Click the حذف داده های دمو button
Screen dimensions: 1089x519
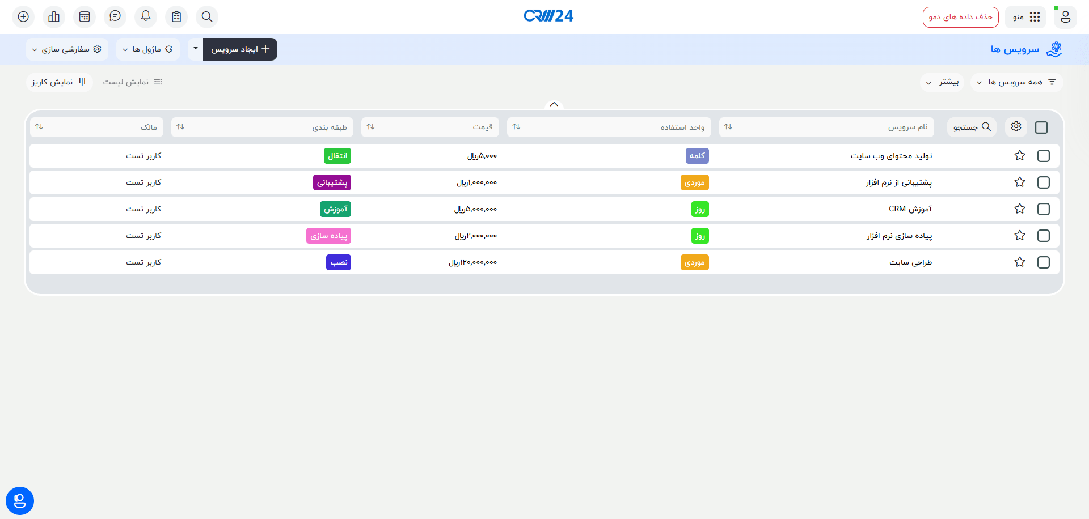pyautogui.click(x=960, y=17)
